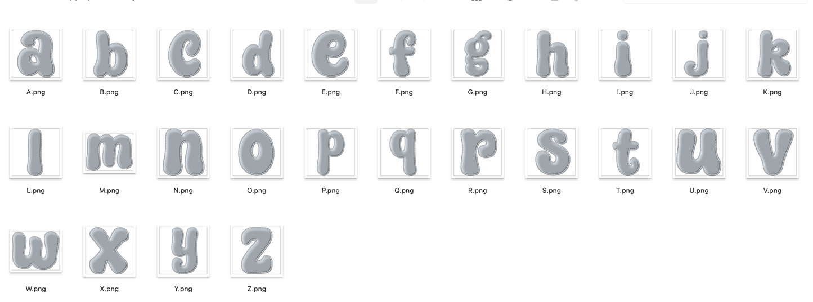Select the letter y image thumbnail
The height and width of the screenshot is (302, 813).
pyautogui.click(x=183, y=251)
